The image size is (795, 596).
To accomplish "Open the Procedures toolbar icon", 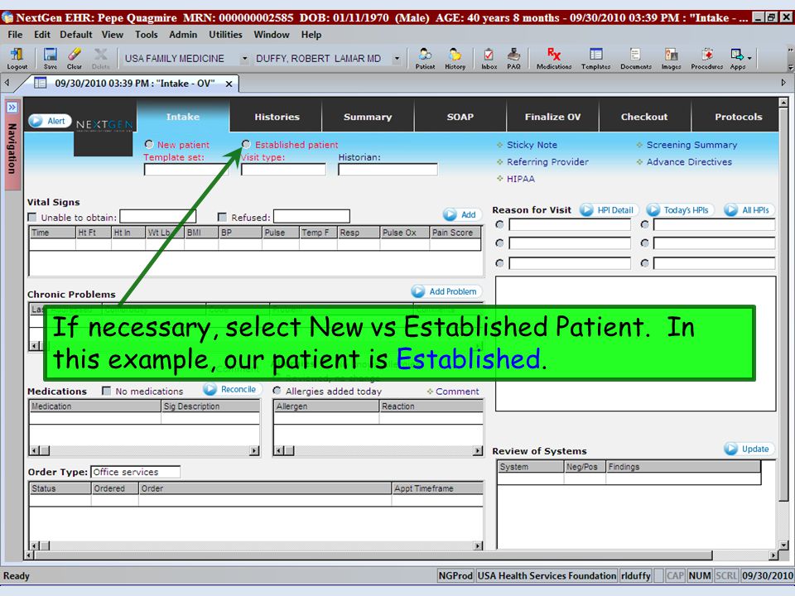I will (706, 58).
